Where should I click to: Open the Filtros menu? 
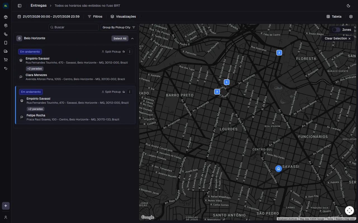[x=95, y=17]
